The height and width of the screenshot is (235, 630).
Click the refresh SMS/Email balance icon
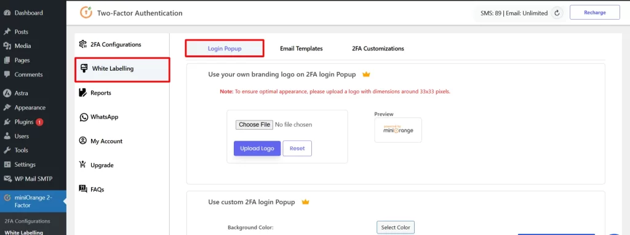pos(557,13)
